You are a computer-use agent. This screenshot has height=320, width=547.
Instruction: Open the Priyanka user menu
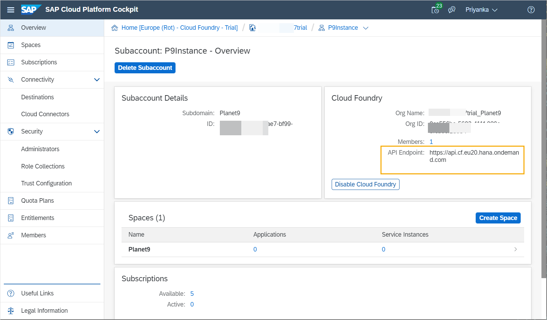pos(481,10)
